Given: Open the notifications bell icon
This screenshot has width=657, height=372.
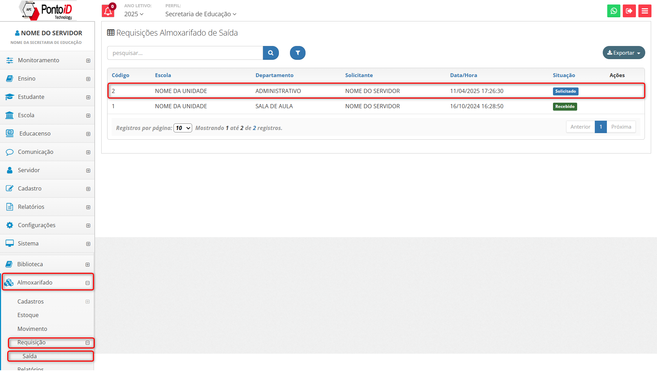Looking at the screenshot, I should pyautogui.click(x=108, y=11).
